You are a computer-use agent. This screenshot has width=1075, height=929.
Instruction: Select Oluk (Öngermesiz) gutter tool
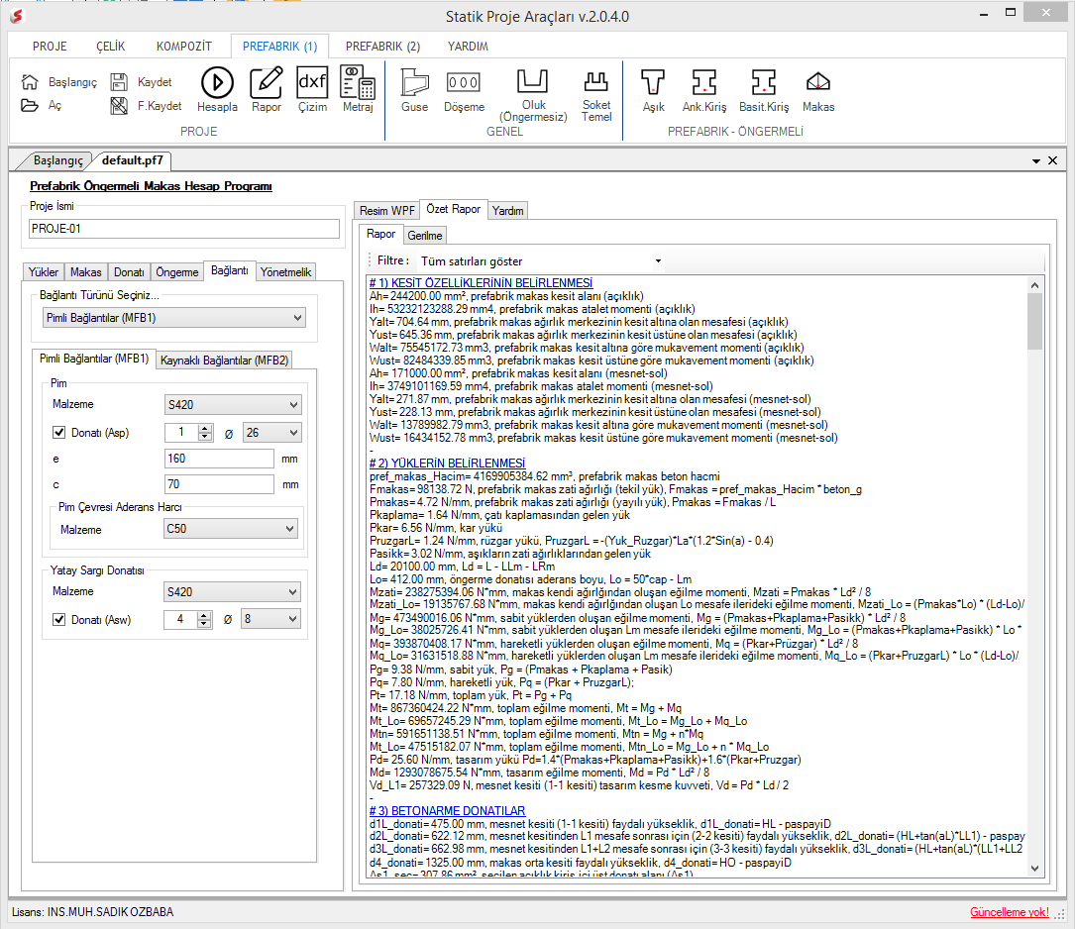[x=533, y=96]
